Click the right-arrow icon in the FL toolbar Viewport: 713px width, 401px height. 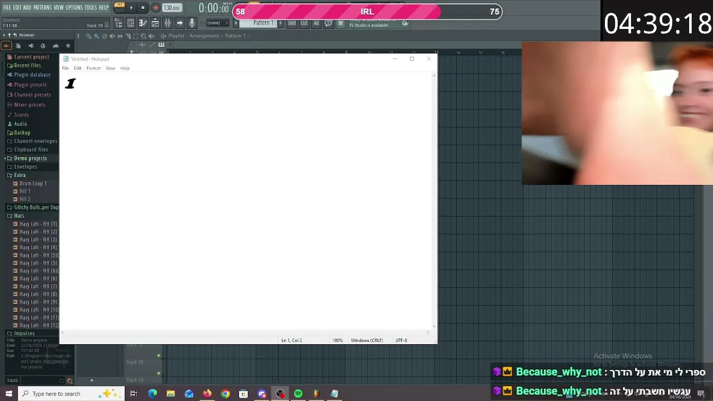coord(179,23)
